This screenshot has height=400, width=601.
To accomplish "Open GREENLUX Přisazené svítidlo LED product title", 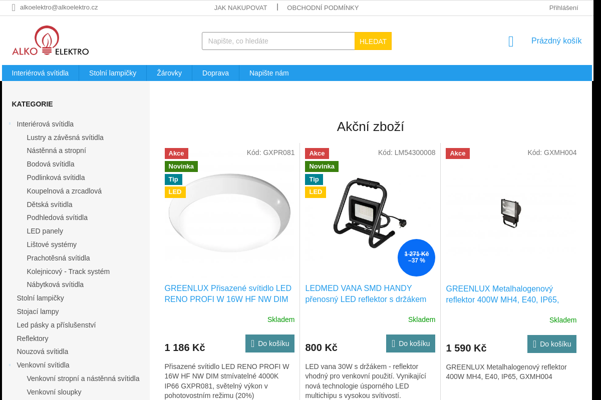I will [228, 294].
